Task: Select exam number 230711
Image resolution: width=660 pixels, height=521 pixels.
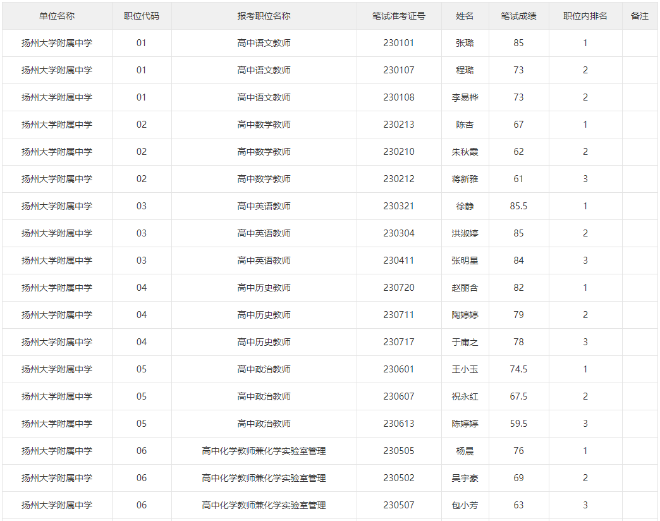Action: (399, 315)
